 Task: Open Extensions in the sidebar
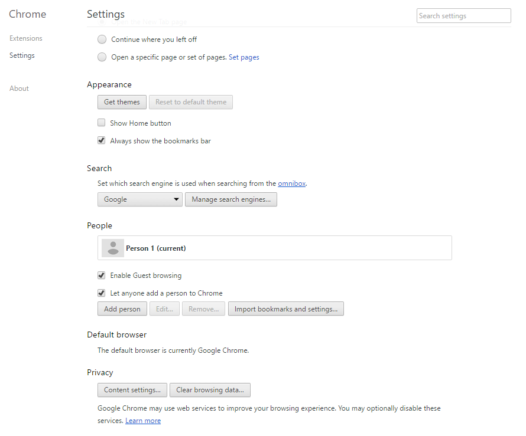point(26,38)
